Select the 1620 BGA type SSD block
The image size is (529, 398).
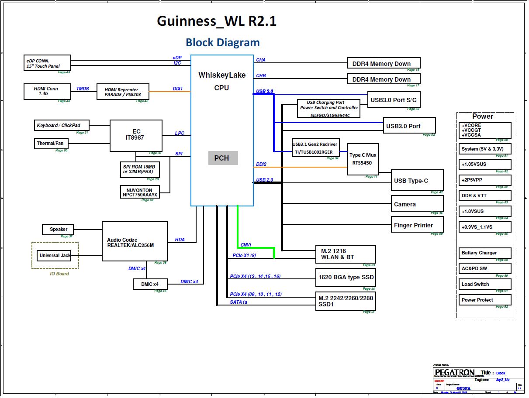(345, 277)
